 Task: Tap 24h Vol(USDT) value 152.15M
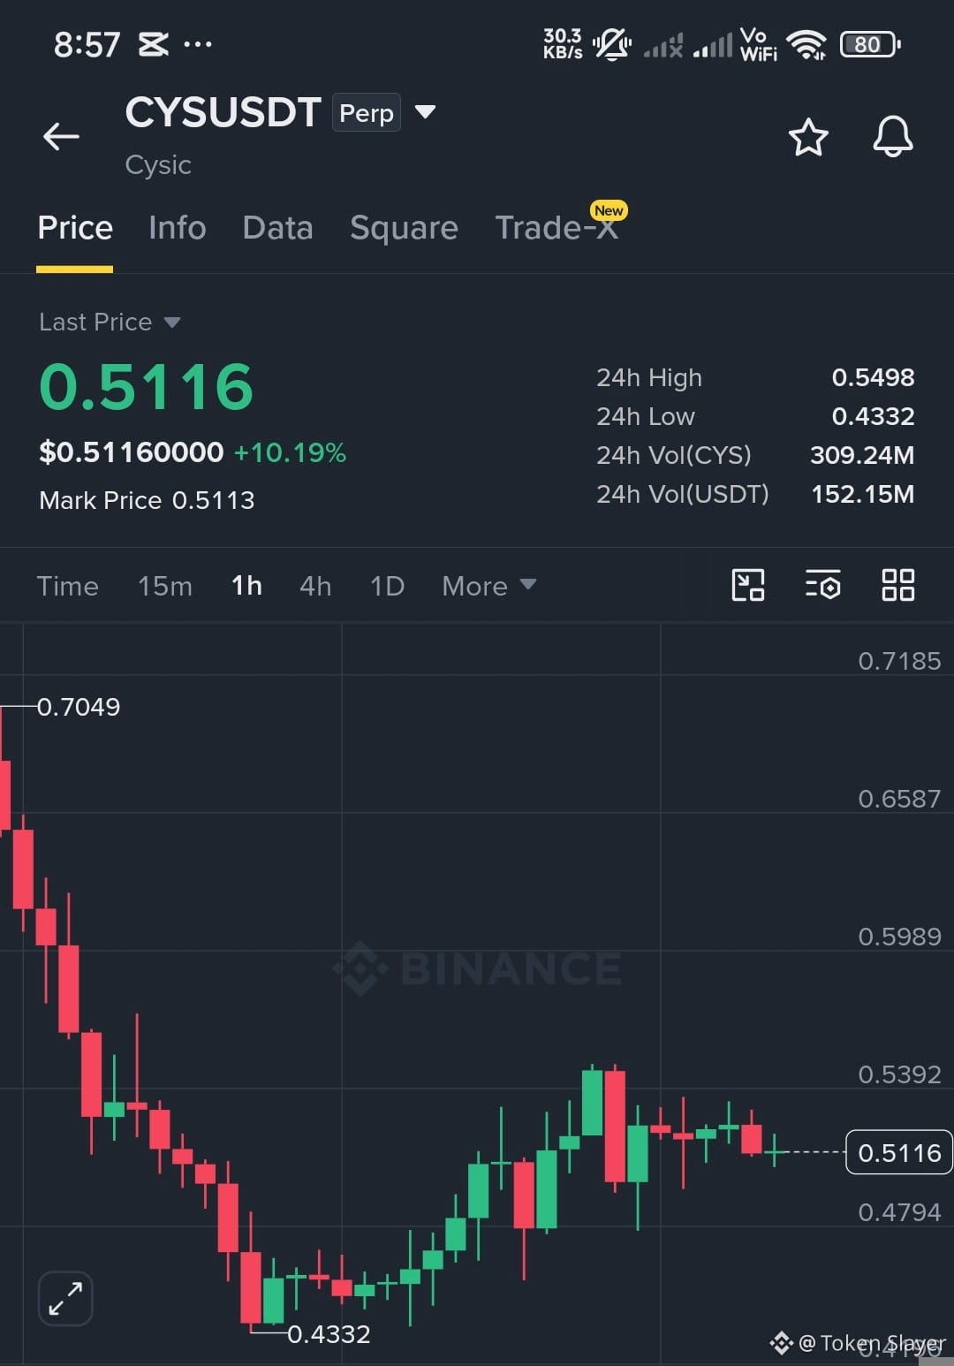(x=862, y=494)
